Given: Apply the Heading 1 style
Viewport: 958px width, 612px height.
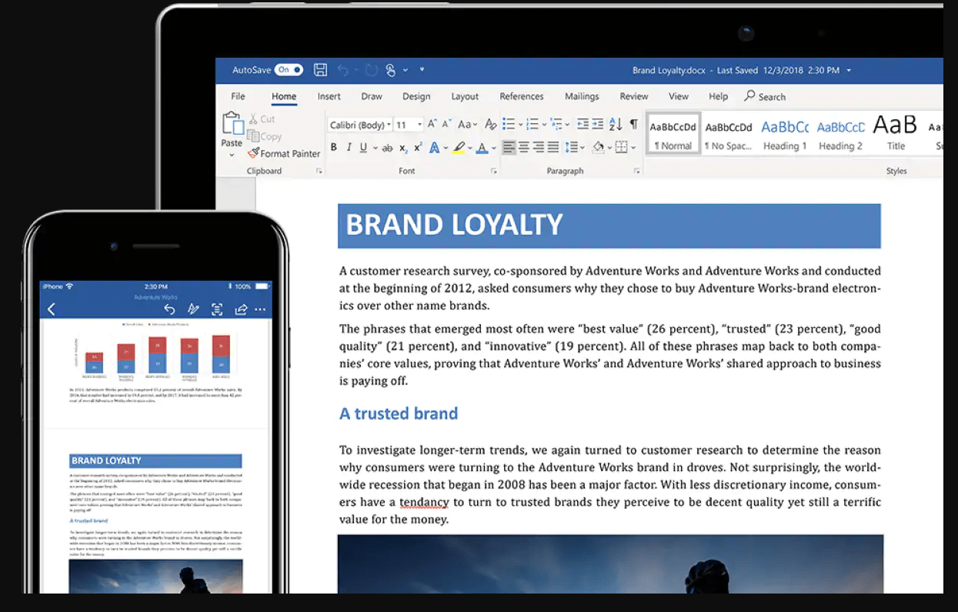Looking at the screenshot, I should click(785, 135).
